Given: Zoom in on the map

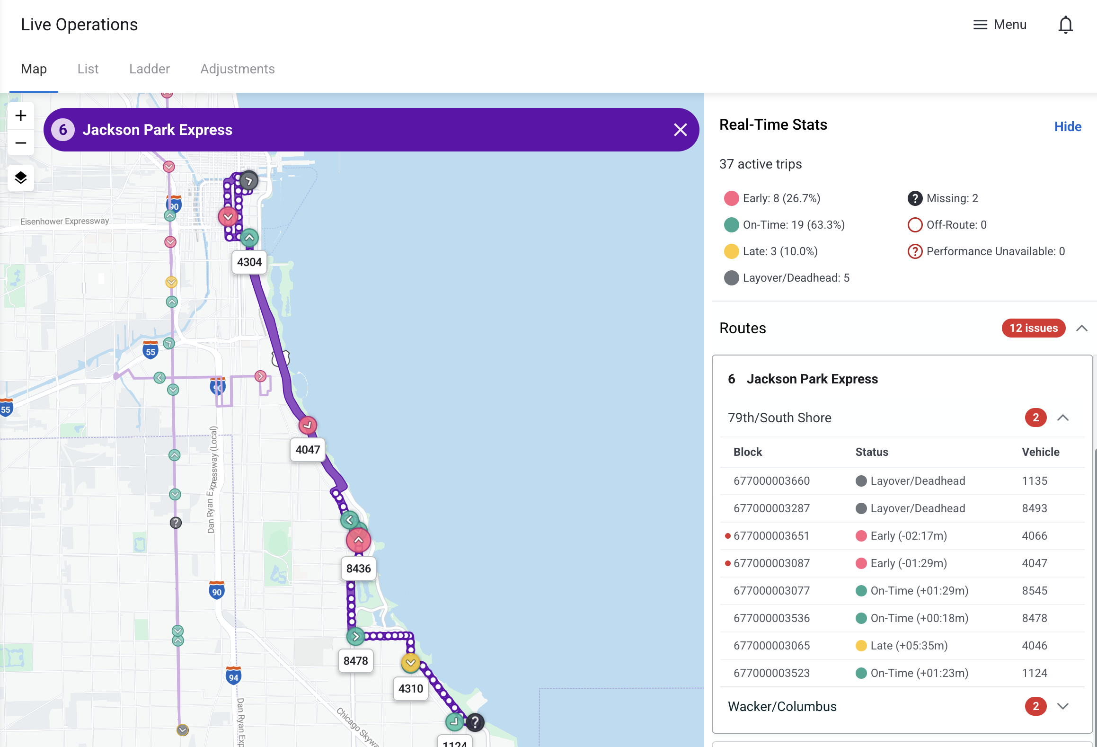Looking at the screenshot, I should 21,116.
